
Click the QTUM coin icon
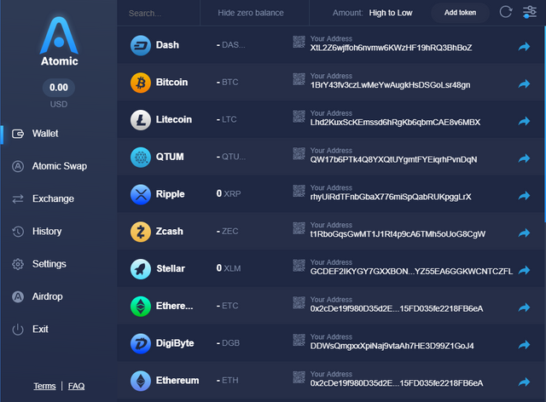coord(141,158)
